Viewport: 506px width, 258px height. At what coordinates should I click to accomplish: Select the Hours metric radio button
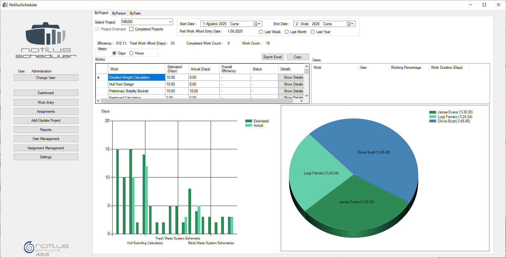click(131, 53)
